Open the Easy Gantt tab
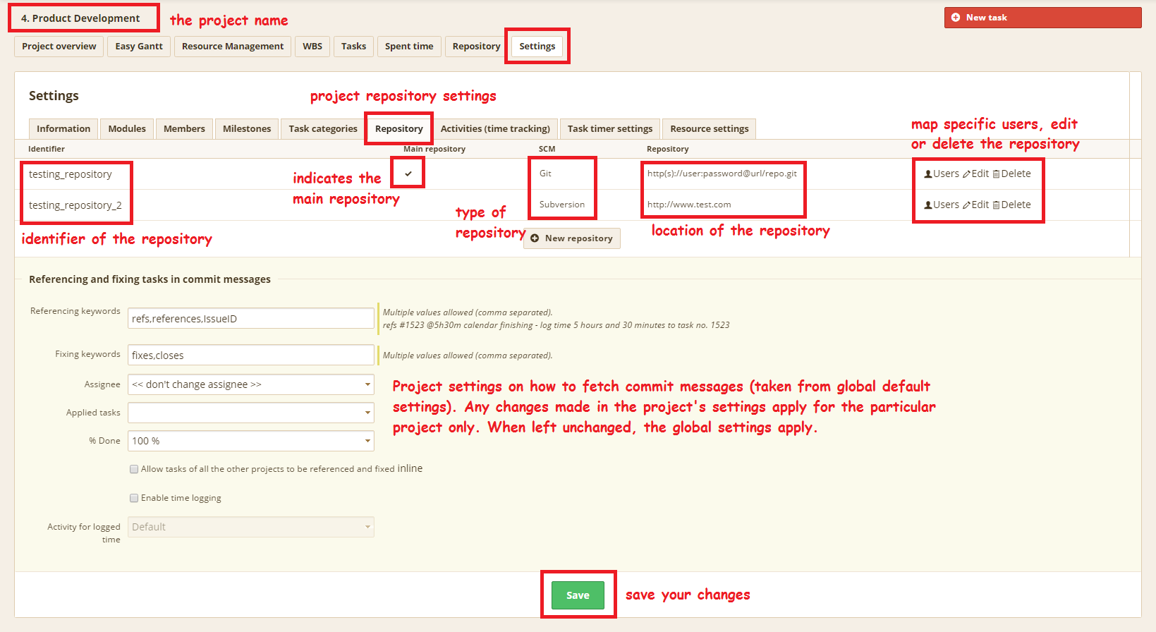The image size is (1156, 632). [139, 47]
